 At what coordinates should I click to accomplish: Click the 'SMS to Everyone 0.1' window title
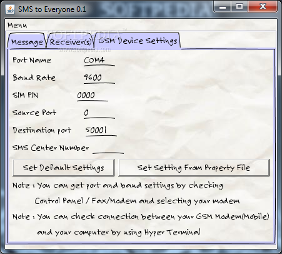point(52,9)
